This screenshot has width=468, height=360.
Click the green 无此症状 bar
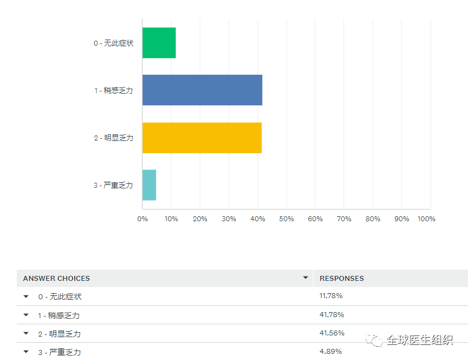tap(159, 43)
